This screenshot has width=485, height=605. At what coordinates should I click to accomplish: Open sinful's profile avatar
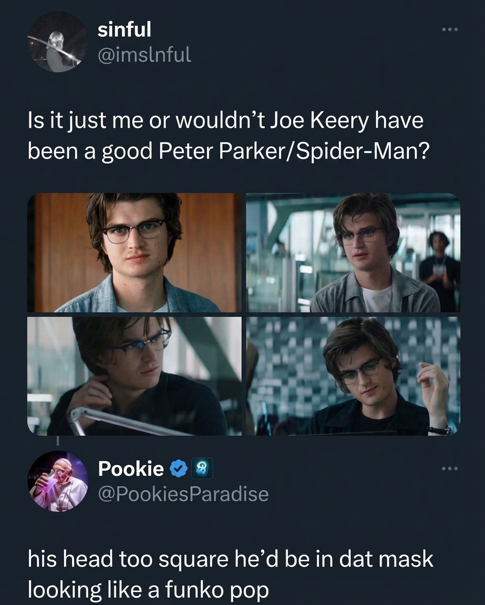point(58,45)
